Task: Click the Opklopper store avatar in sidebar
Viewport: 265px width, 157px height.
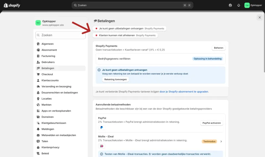Action: [38, 23]
